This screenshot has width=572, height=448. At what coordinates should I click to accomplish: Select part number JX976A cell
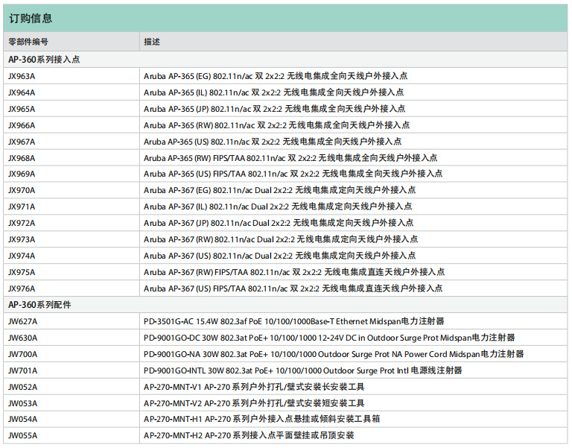coord(22,288)
